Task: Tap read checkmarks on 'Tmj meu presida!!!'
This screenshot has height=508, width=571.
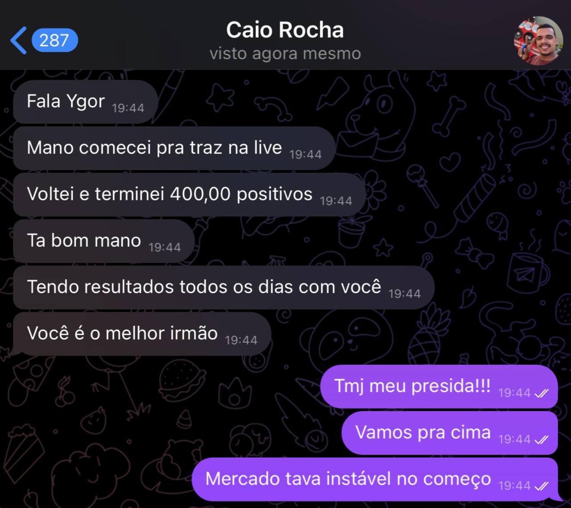Action: click(541, 393)
